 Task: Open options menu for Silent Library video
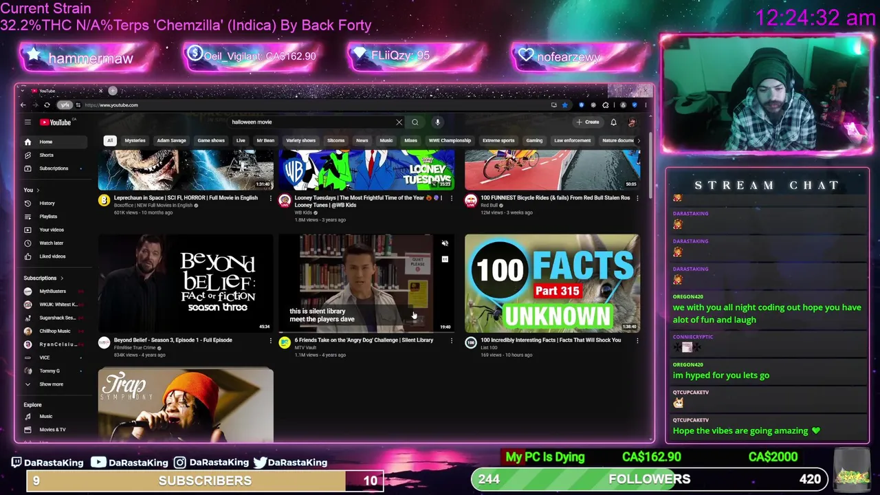pyautogui.click(x=451, y=340)
